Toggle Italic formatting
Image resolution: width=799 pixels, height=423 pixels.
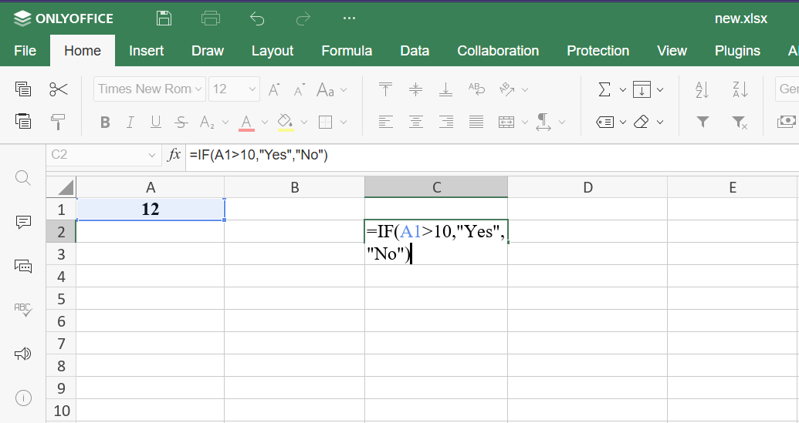[x=130, y=122]
